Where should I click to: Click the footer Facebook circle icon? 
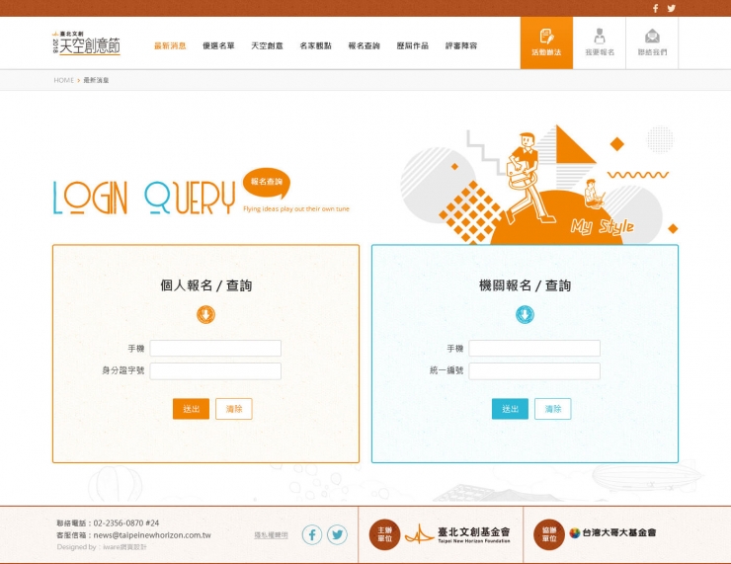(x=312, y=534)
